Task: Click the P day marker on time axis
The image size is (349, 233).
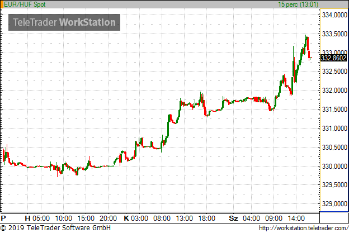Action: point(3,218)
